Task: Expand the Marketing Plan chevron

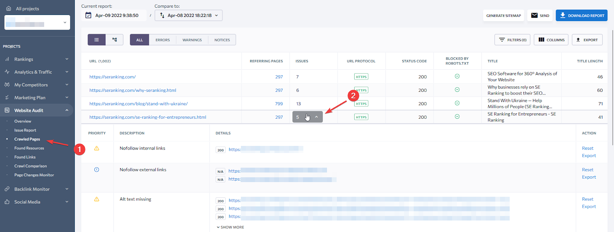Action: [x=67, y=98]
